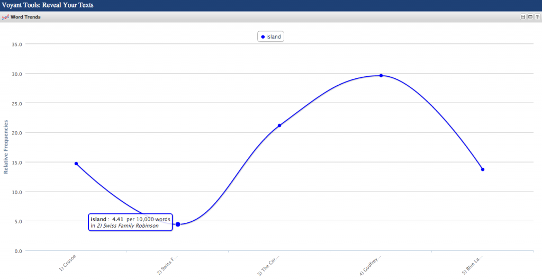This screenshot has height=280, width=542.
Task: Click the '1) Crusoe' axis label
Action: [x=68, y=263]
